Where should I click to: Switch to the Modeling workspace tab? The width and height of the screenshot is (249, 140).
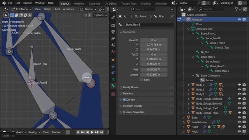(x=79, y=3)
